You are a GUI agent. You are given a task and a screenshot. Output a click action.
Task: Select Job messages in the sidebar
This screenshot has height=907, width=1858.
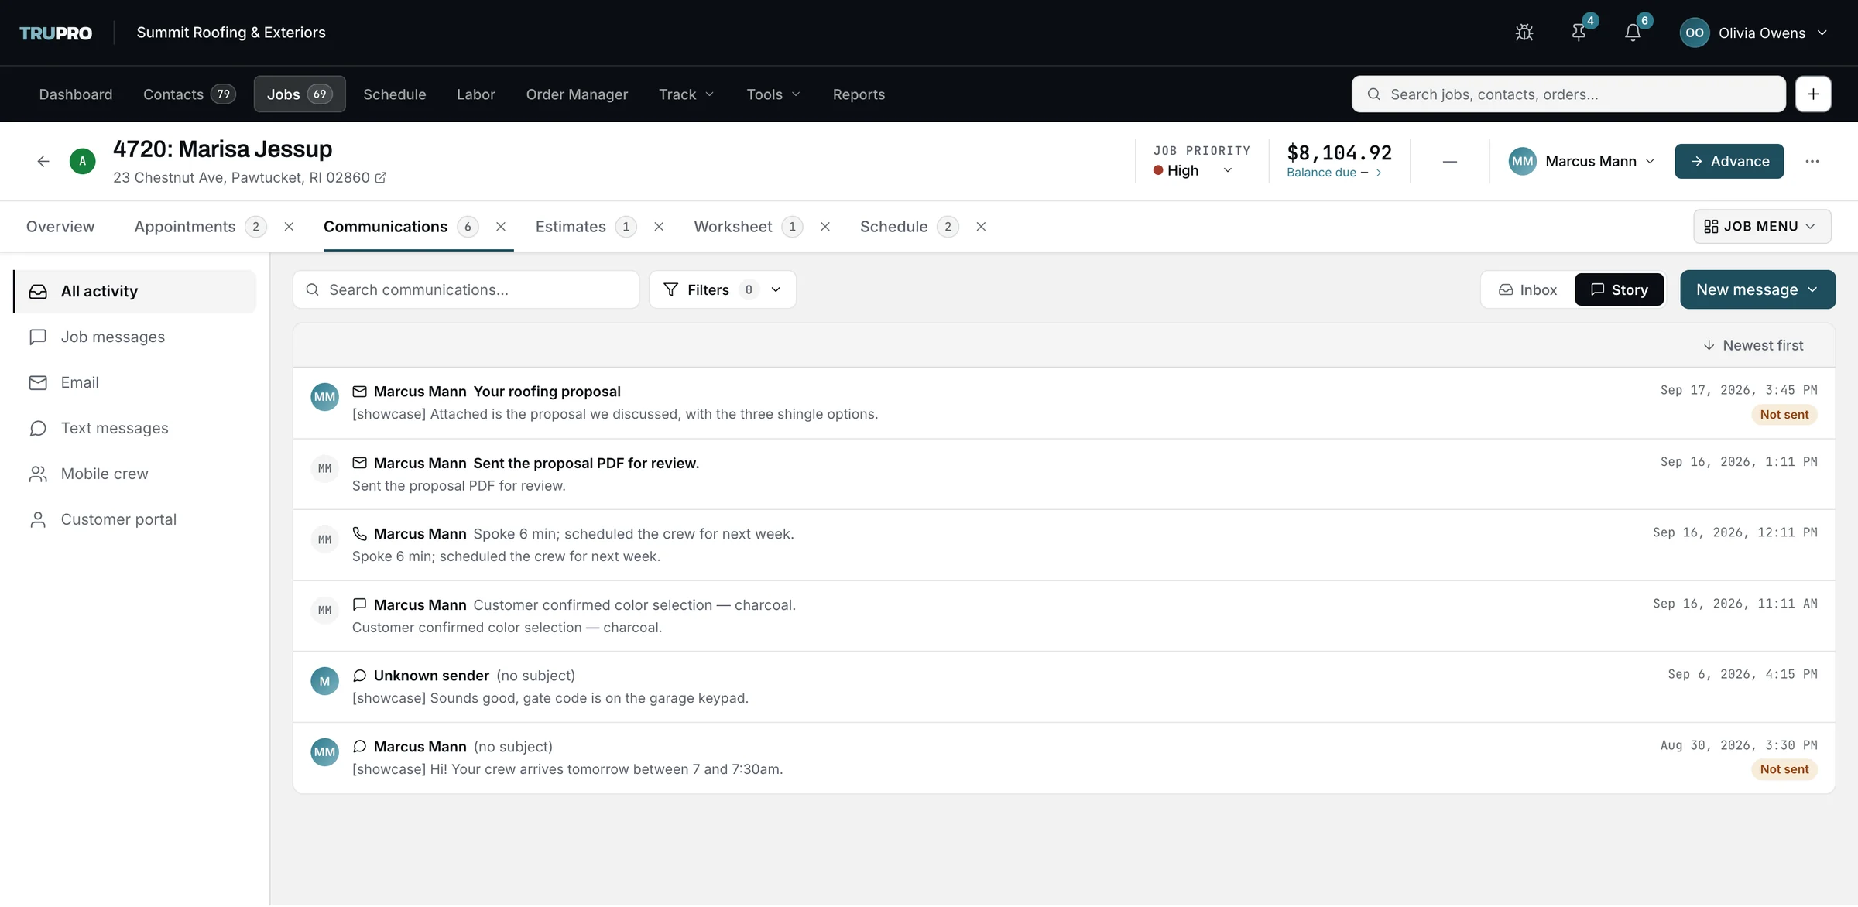click(135, 337)
